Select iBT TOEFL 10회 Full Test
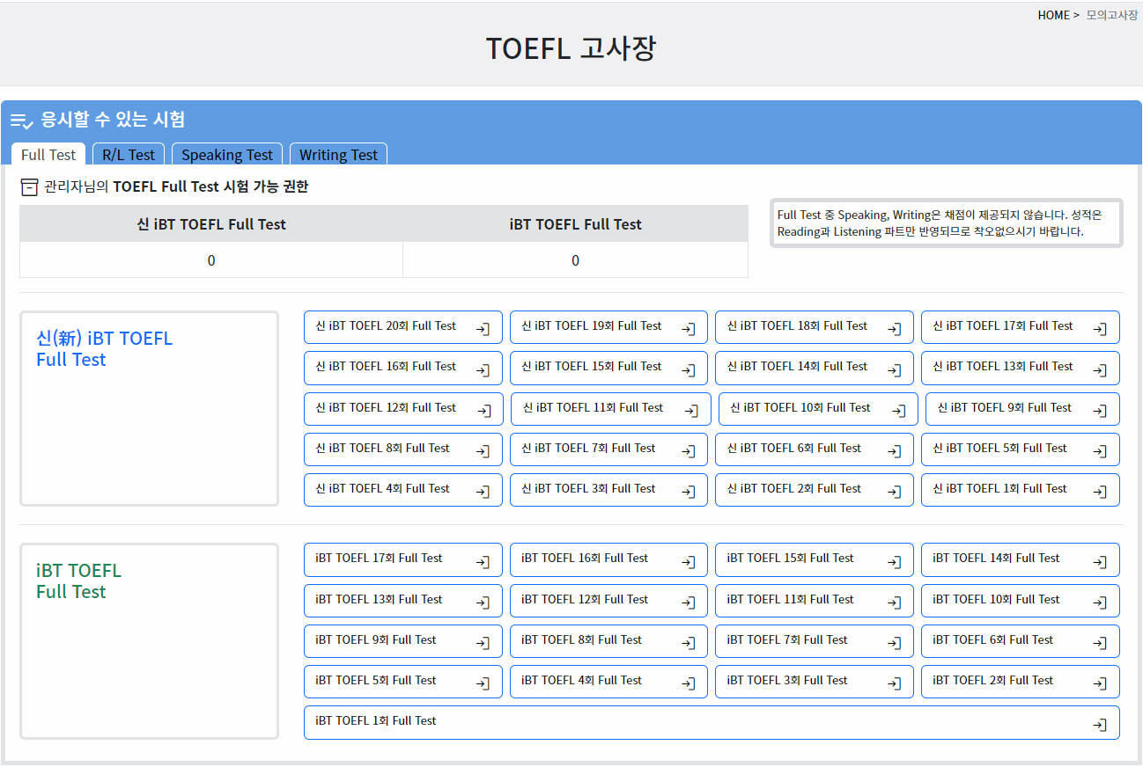 pos(1021,601)
